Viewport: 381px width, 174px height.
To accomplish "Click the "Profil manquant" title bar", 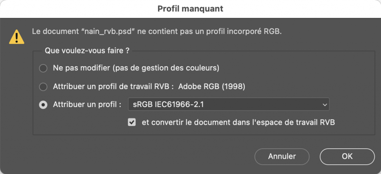I will click(x=190, y=9).
